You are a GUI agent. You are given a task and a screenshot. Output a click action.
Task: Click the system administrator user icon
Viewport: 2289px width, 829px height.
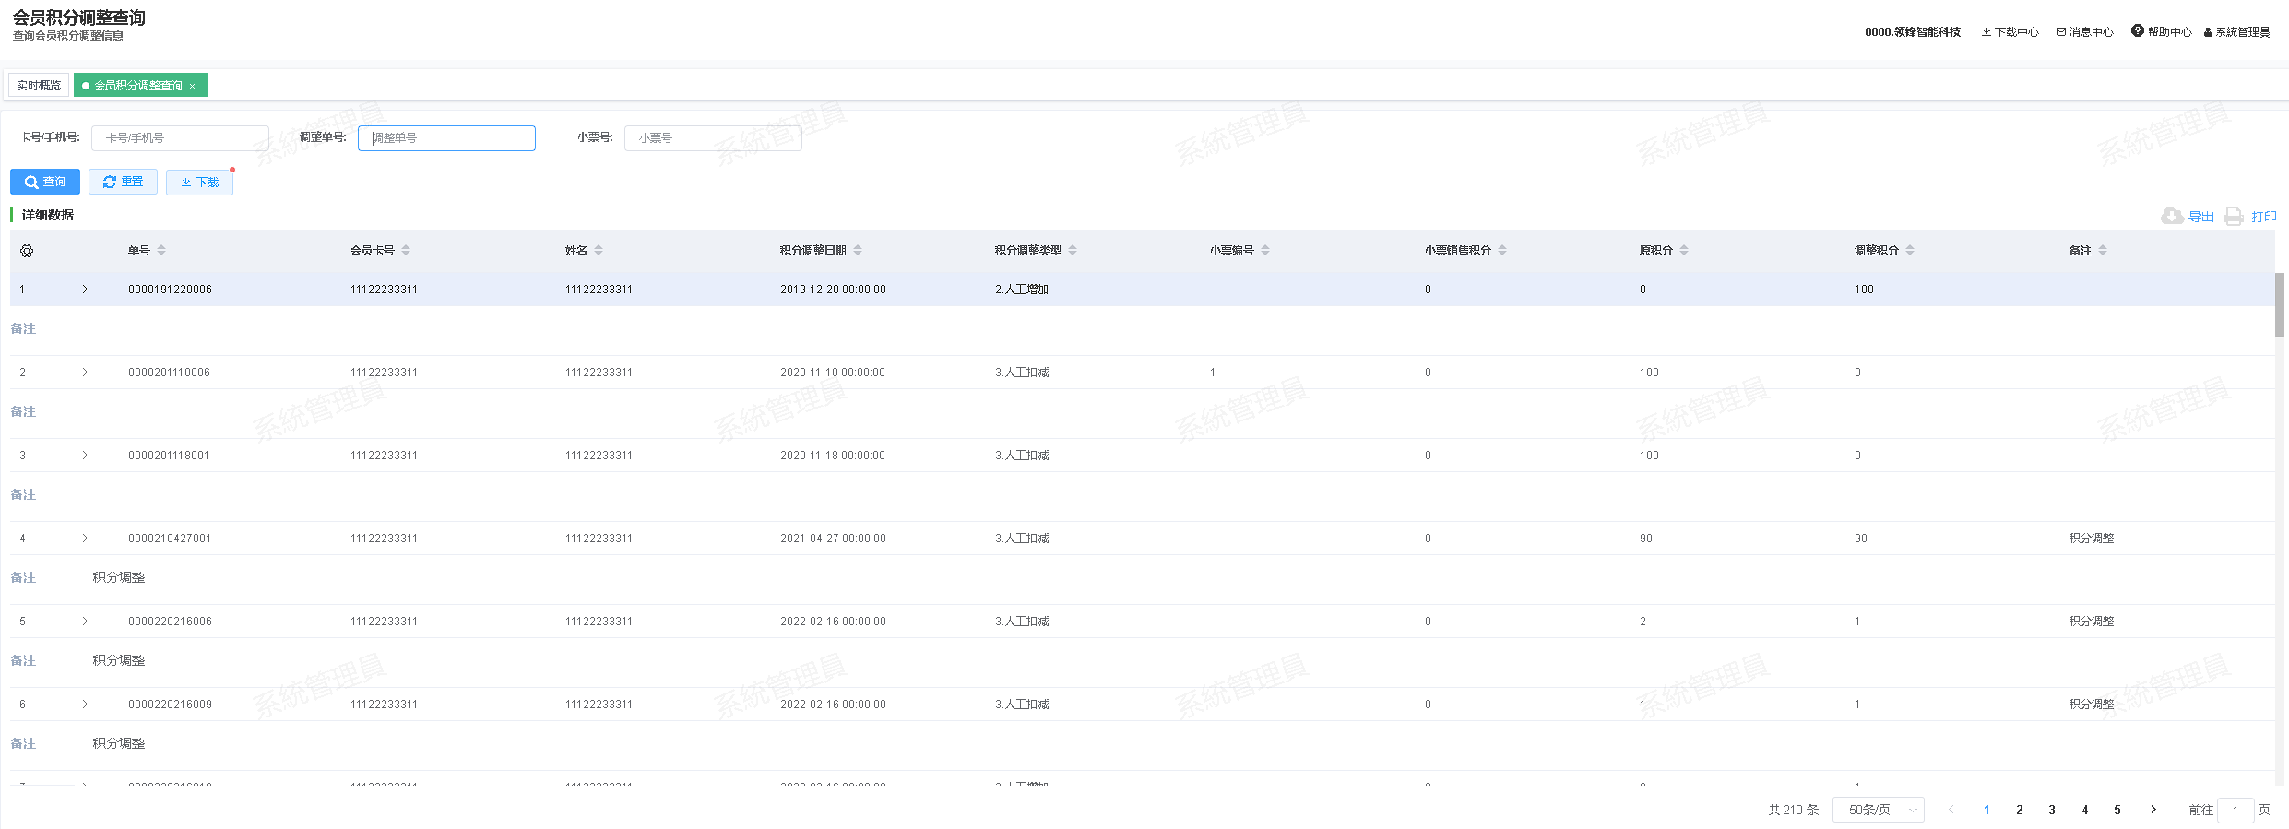(x=2208, y=32)
